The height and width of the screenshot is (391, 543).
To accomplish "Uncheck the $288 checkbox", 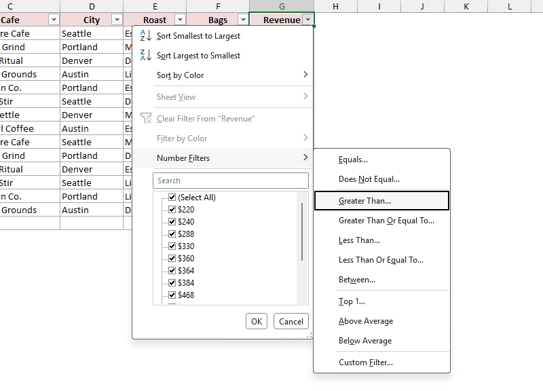I will pos(172,234).
